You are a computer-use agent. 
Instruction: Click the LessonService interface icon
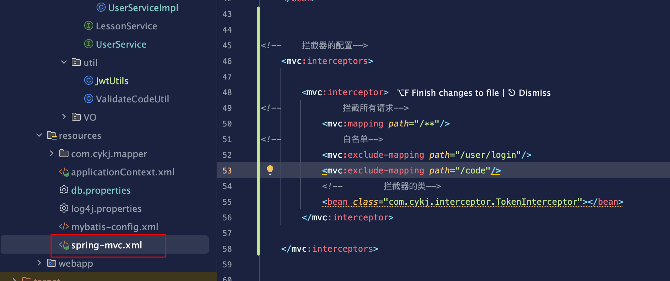pyautogui.click(x=89, y=25)
